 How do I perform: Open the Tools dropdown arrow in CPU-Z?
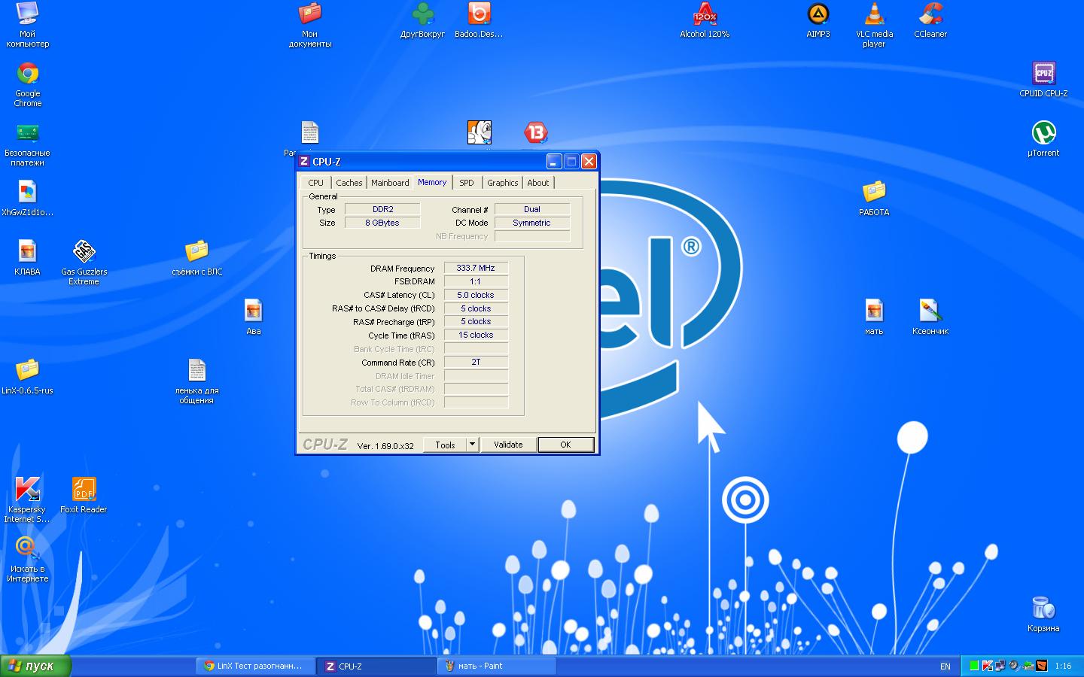point(472,445)
